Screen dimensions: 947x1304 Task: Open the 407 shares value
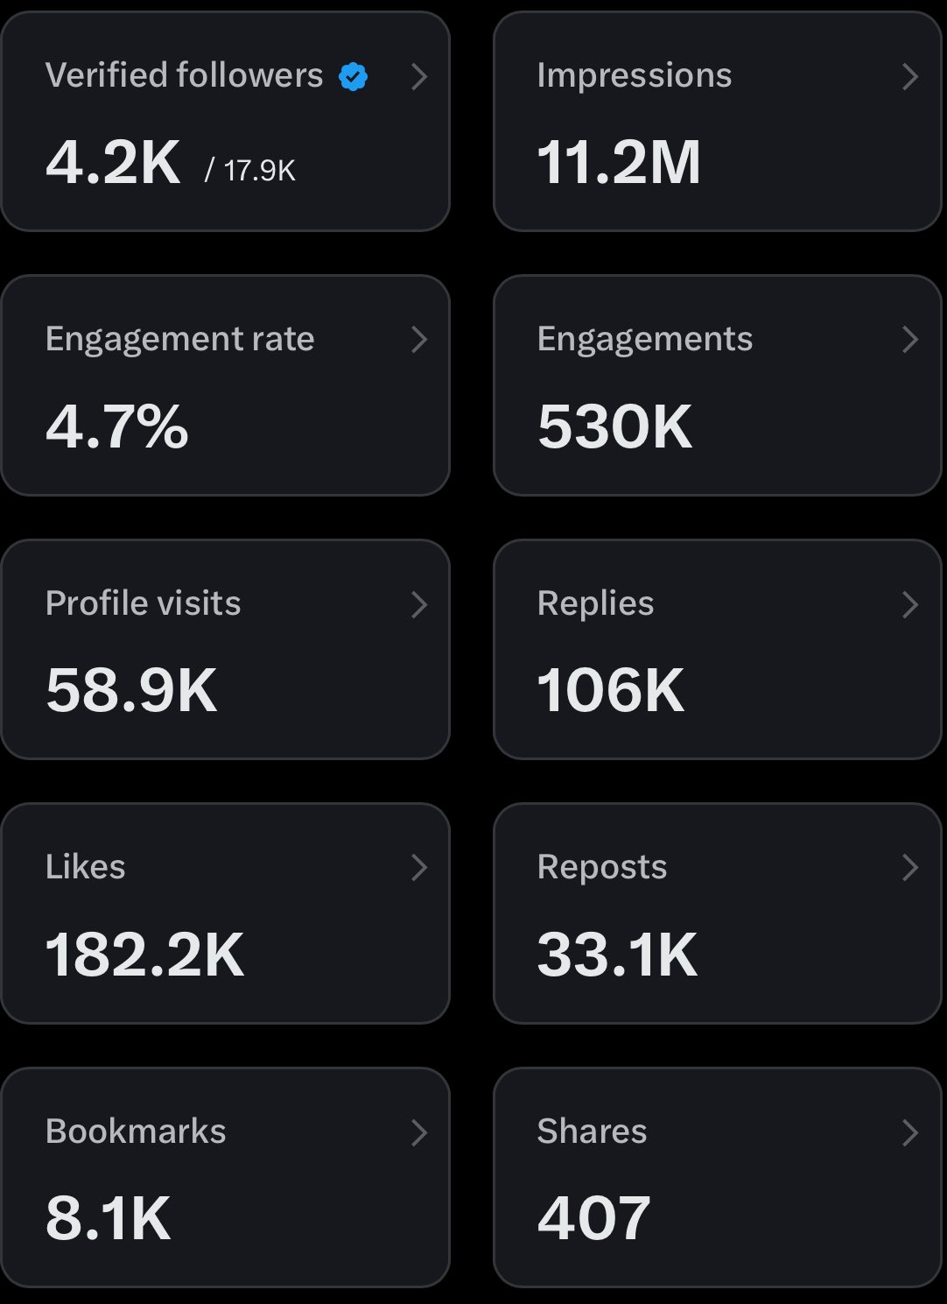[593, 1218]
